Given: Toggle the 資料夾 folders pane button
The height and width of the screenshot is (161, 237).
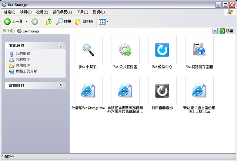Looking at the screenshot, I should (x=84, y=22).
